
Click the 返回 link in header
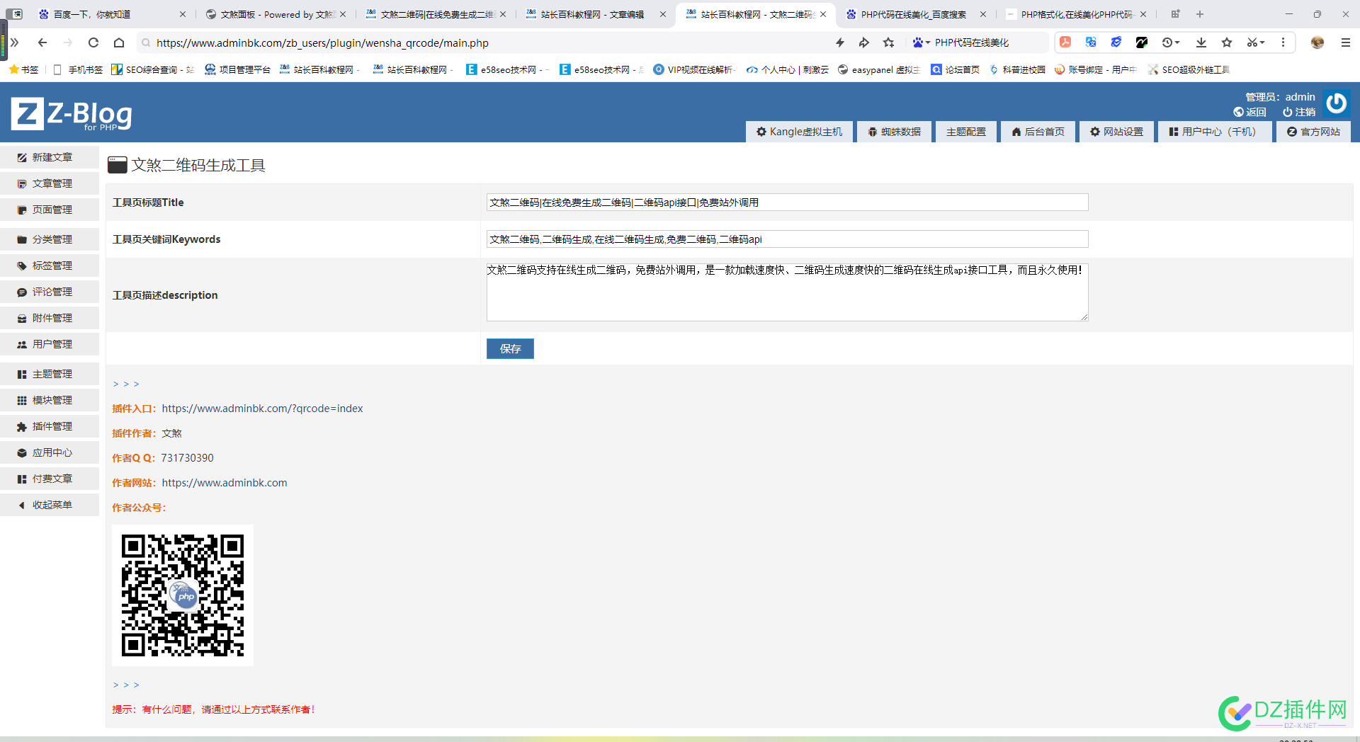(1249, 112)
